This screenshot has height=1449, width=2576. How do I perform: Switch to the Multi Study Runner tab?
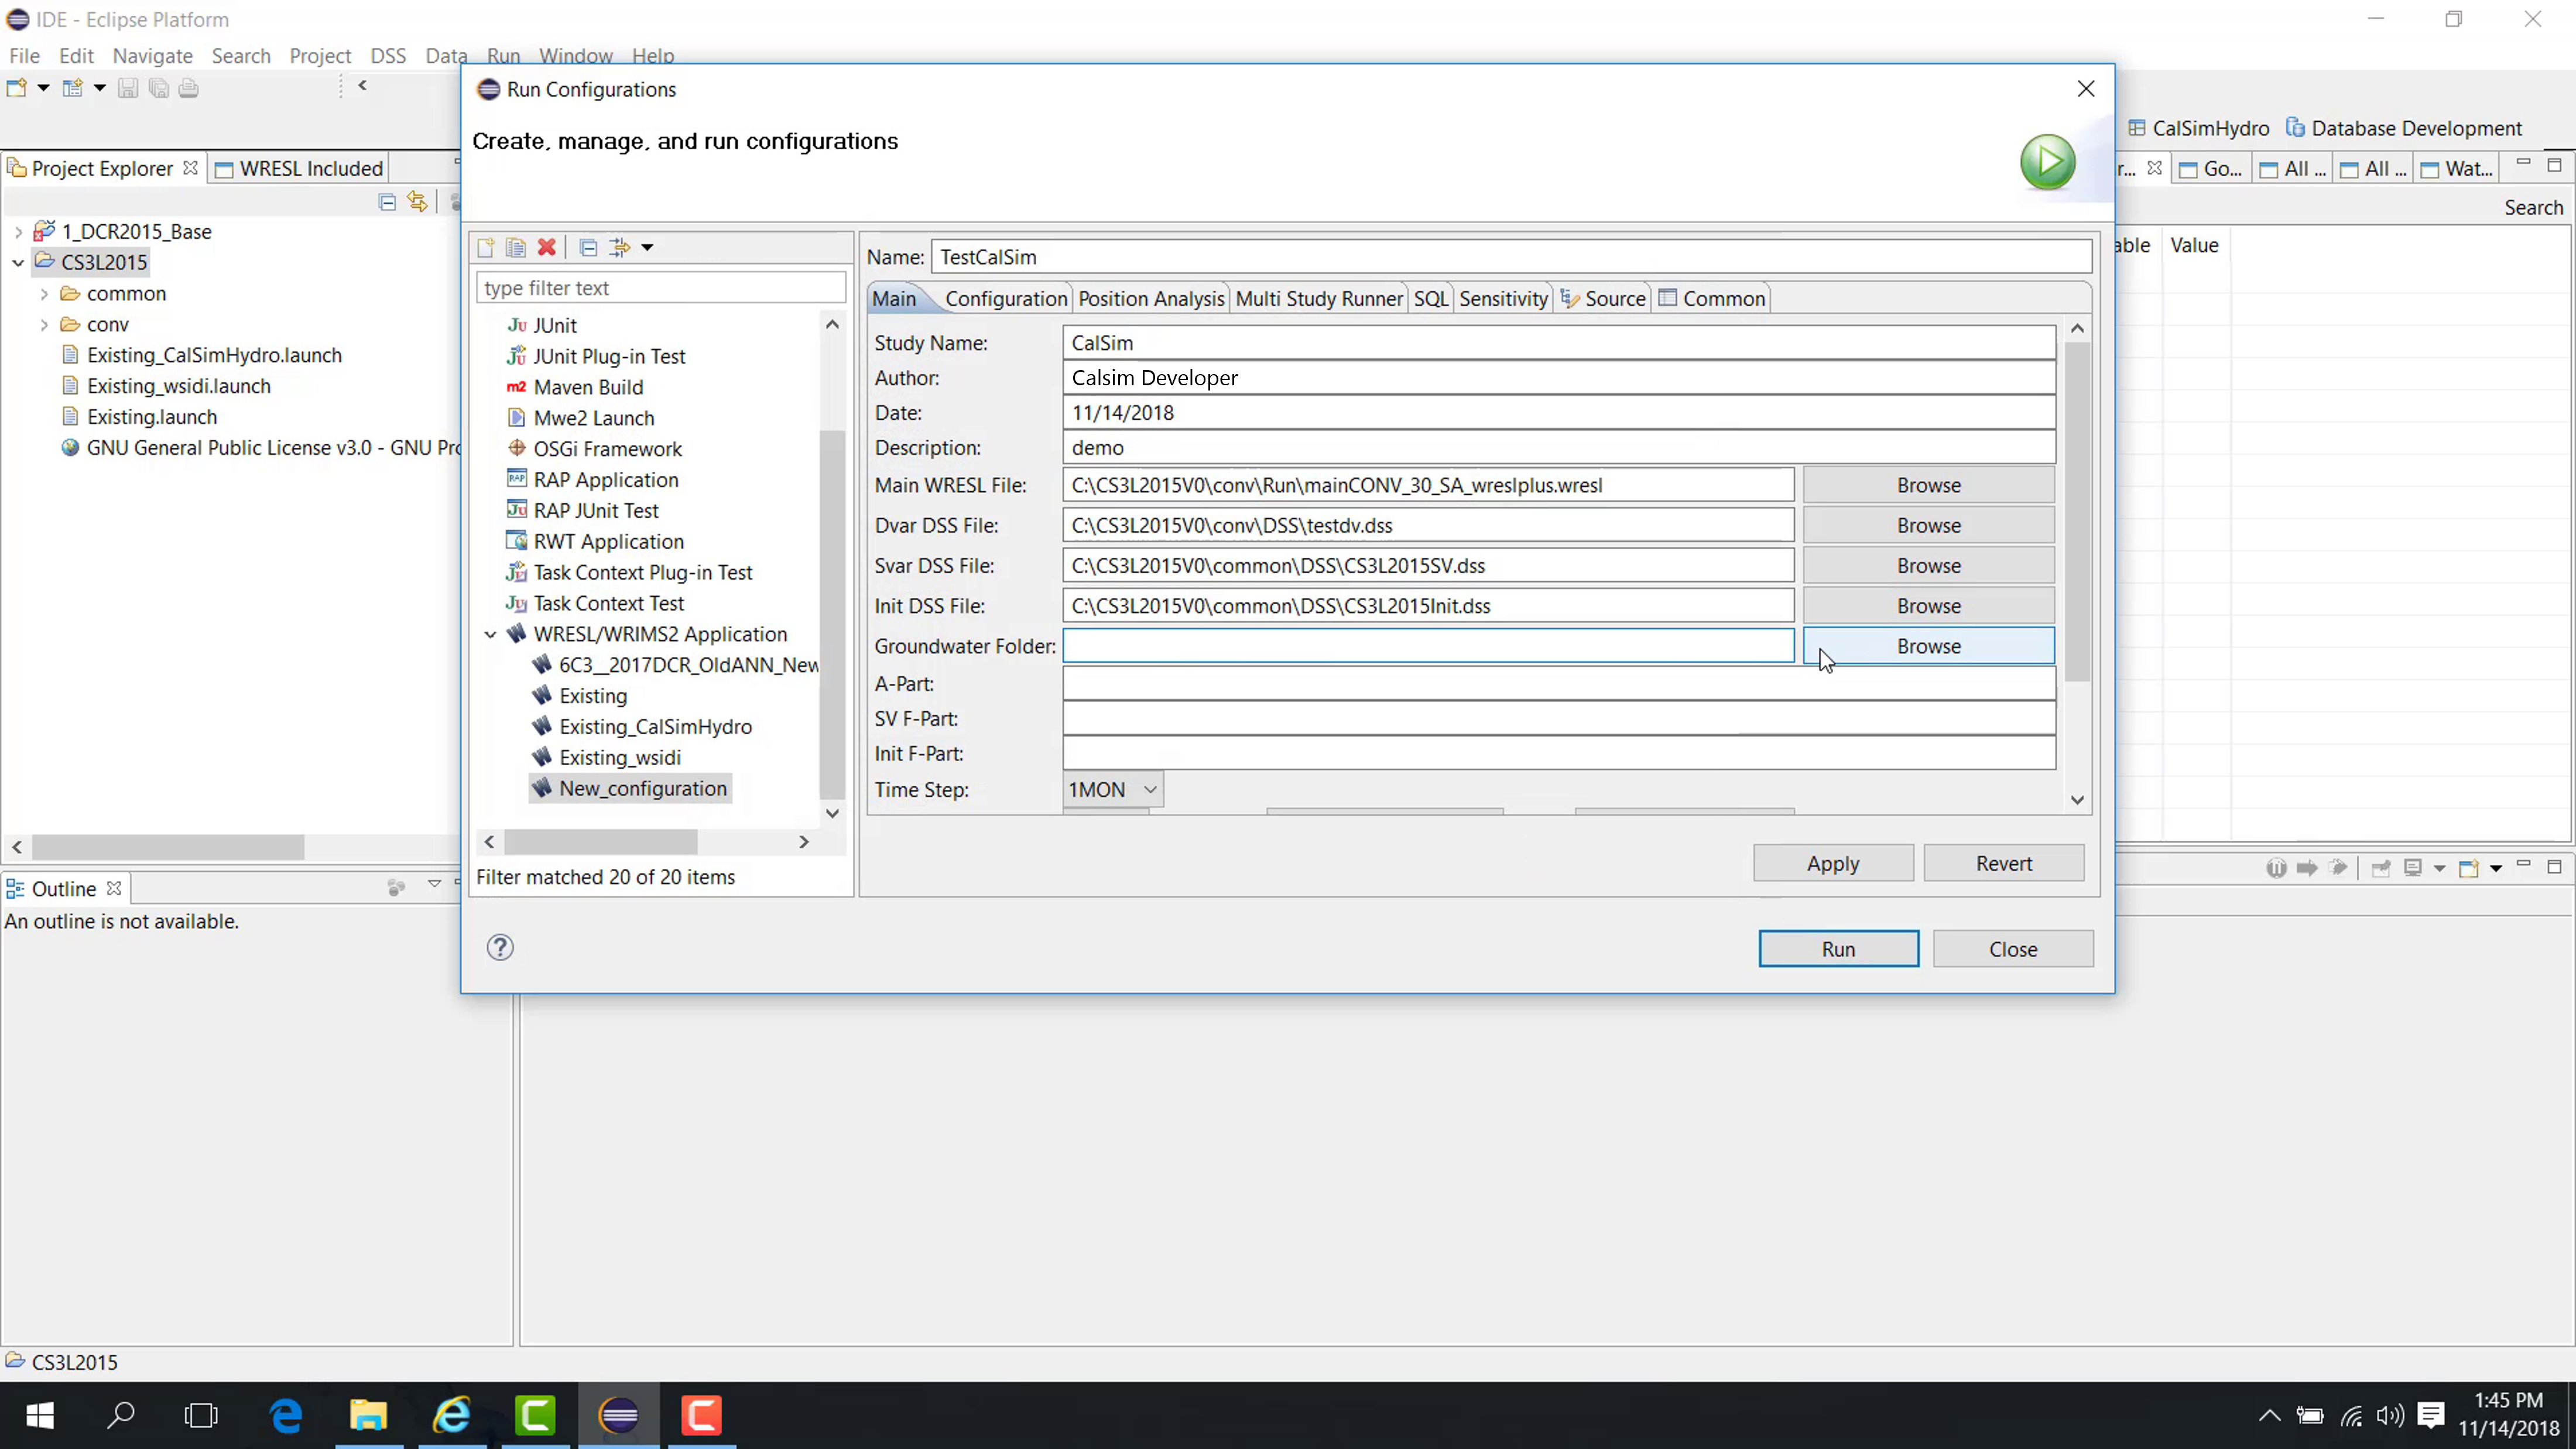[1319, 298]
